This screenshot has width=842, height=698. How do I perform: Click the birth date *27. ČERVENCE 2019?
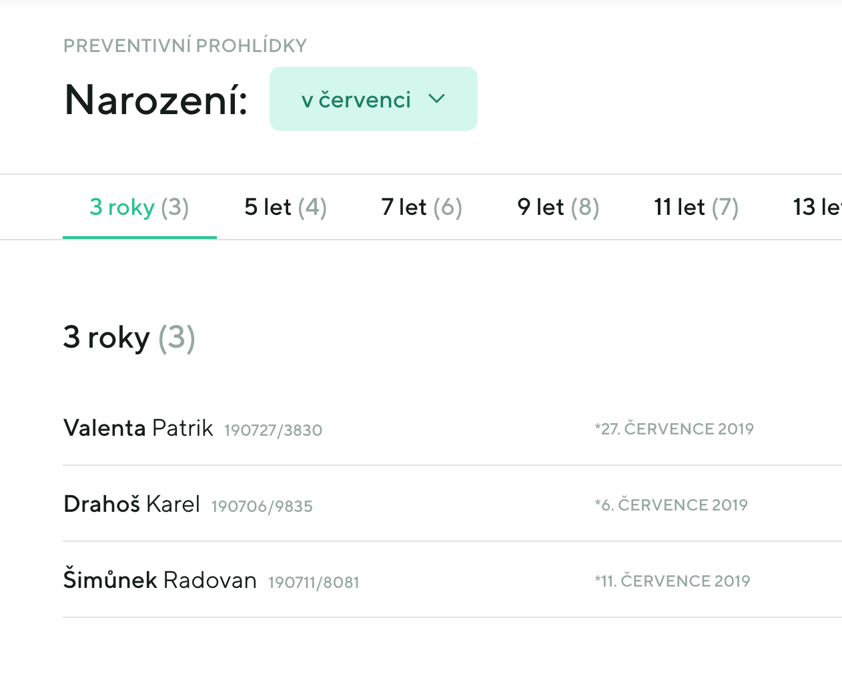[675, 429]
